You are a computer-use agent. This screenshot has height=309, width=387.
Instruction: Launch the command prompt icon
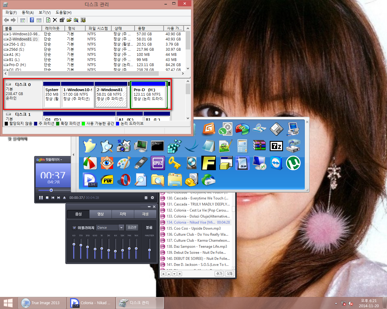(x=158, y=146)
